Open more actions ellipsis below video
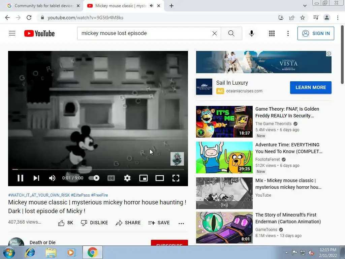345x259 pixels. click(x=181, y=223)
